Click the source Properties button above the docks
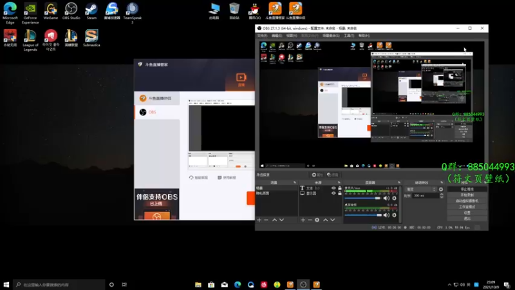 (317, 175)
